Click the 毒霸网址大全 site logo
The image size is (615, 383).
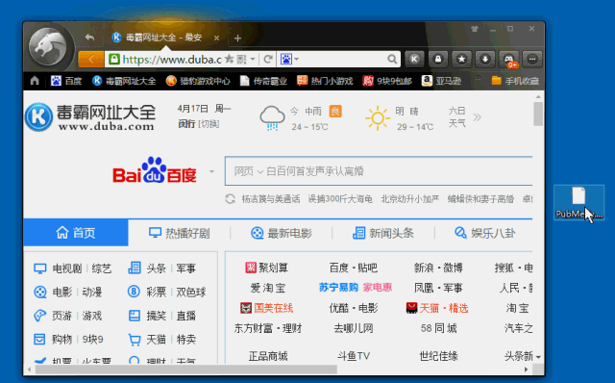point(90,117)
